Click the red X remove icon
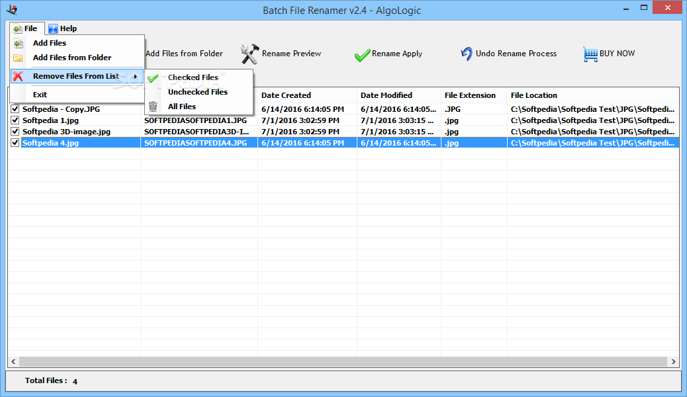 pyautogui.click(x=18, y=76)
